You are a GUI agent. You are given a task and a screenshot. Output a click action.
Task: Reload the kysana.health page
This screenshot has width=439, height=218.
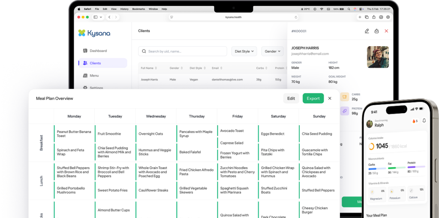(296, 17)
